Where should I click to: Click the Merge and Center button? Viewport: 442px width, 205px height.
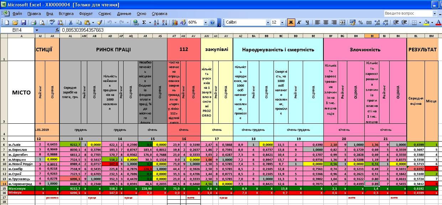pos(342,22)
